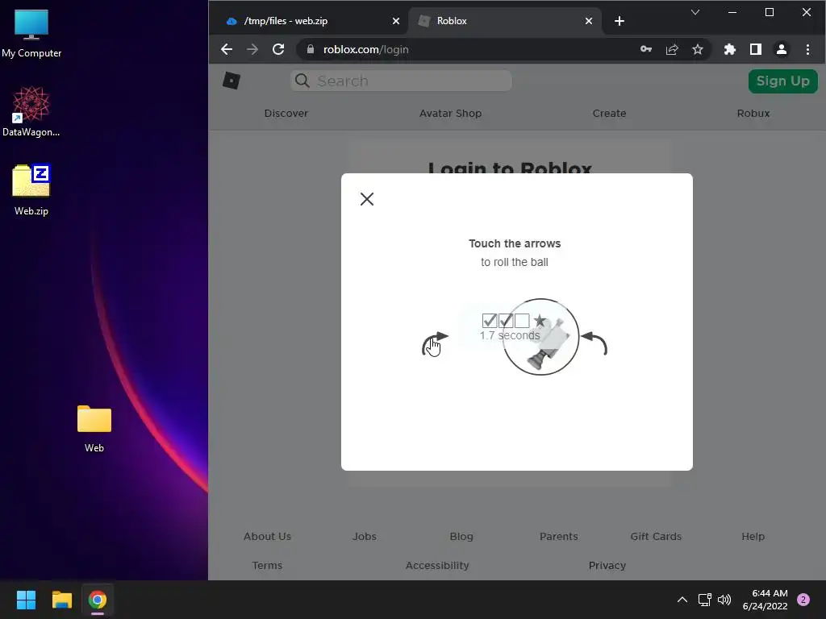
Task: Click the left rotate arrow in the captcha
Action: (x=435, y=343)
